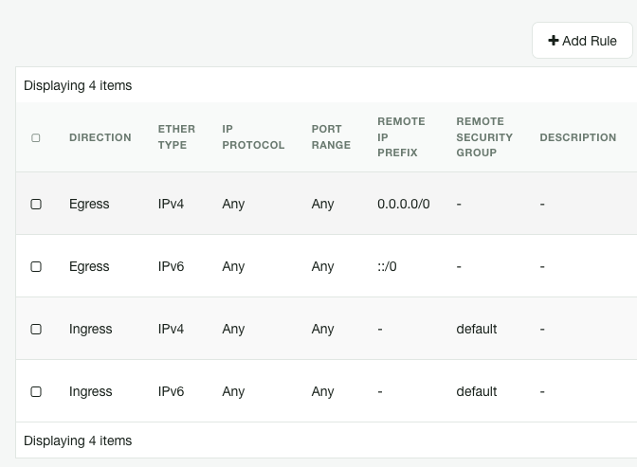Viewport: 637px width, 467px height.
Task: Click 'Egress' in the IPv6 row
Action: (x=89, y=266)
